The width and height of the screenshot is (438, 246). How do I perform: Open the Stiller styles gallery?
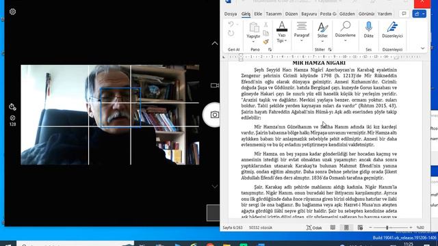(x=322, y=32)
